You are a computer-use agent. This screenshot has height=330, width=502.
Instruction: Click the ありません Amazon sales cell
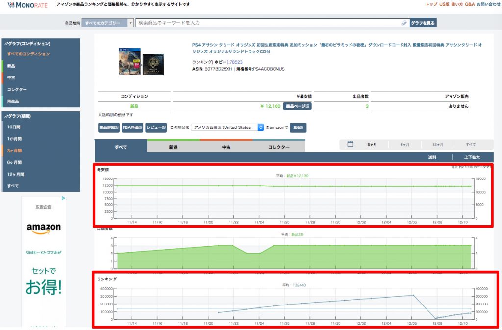tap(458, 106)
